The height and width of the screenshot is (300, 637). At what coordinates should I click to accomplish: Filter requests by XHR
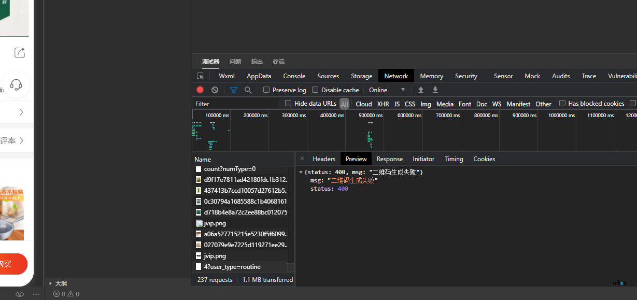383,104
